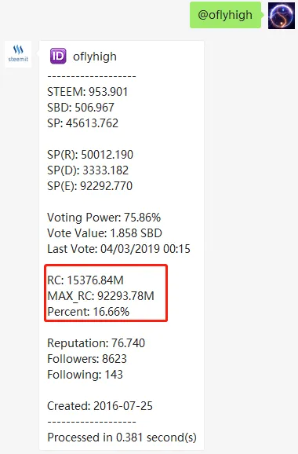Viewport: 298px width, 454px height.
Task: Click the SP(D): 3333.182 line
Action: pos(88,170)
